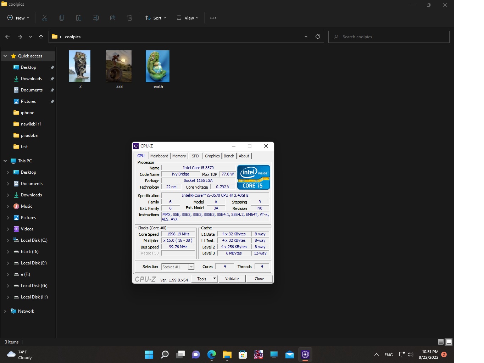Expand the Local Disk (C:) tree node
484x363 pixels.
tap(8, 240)
